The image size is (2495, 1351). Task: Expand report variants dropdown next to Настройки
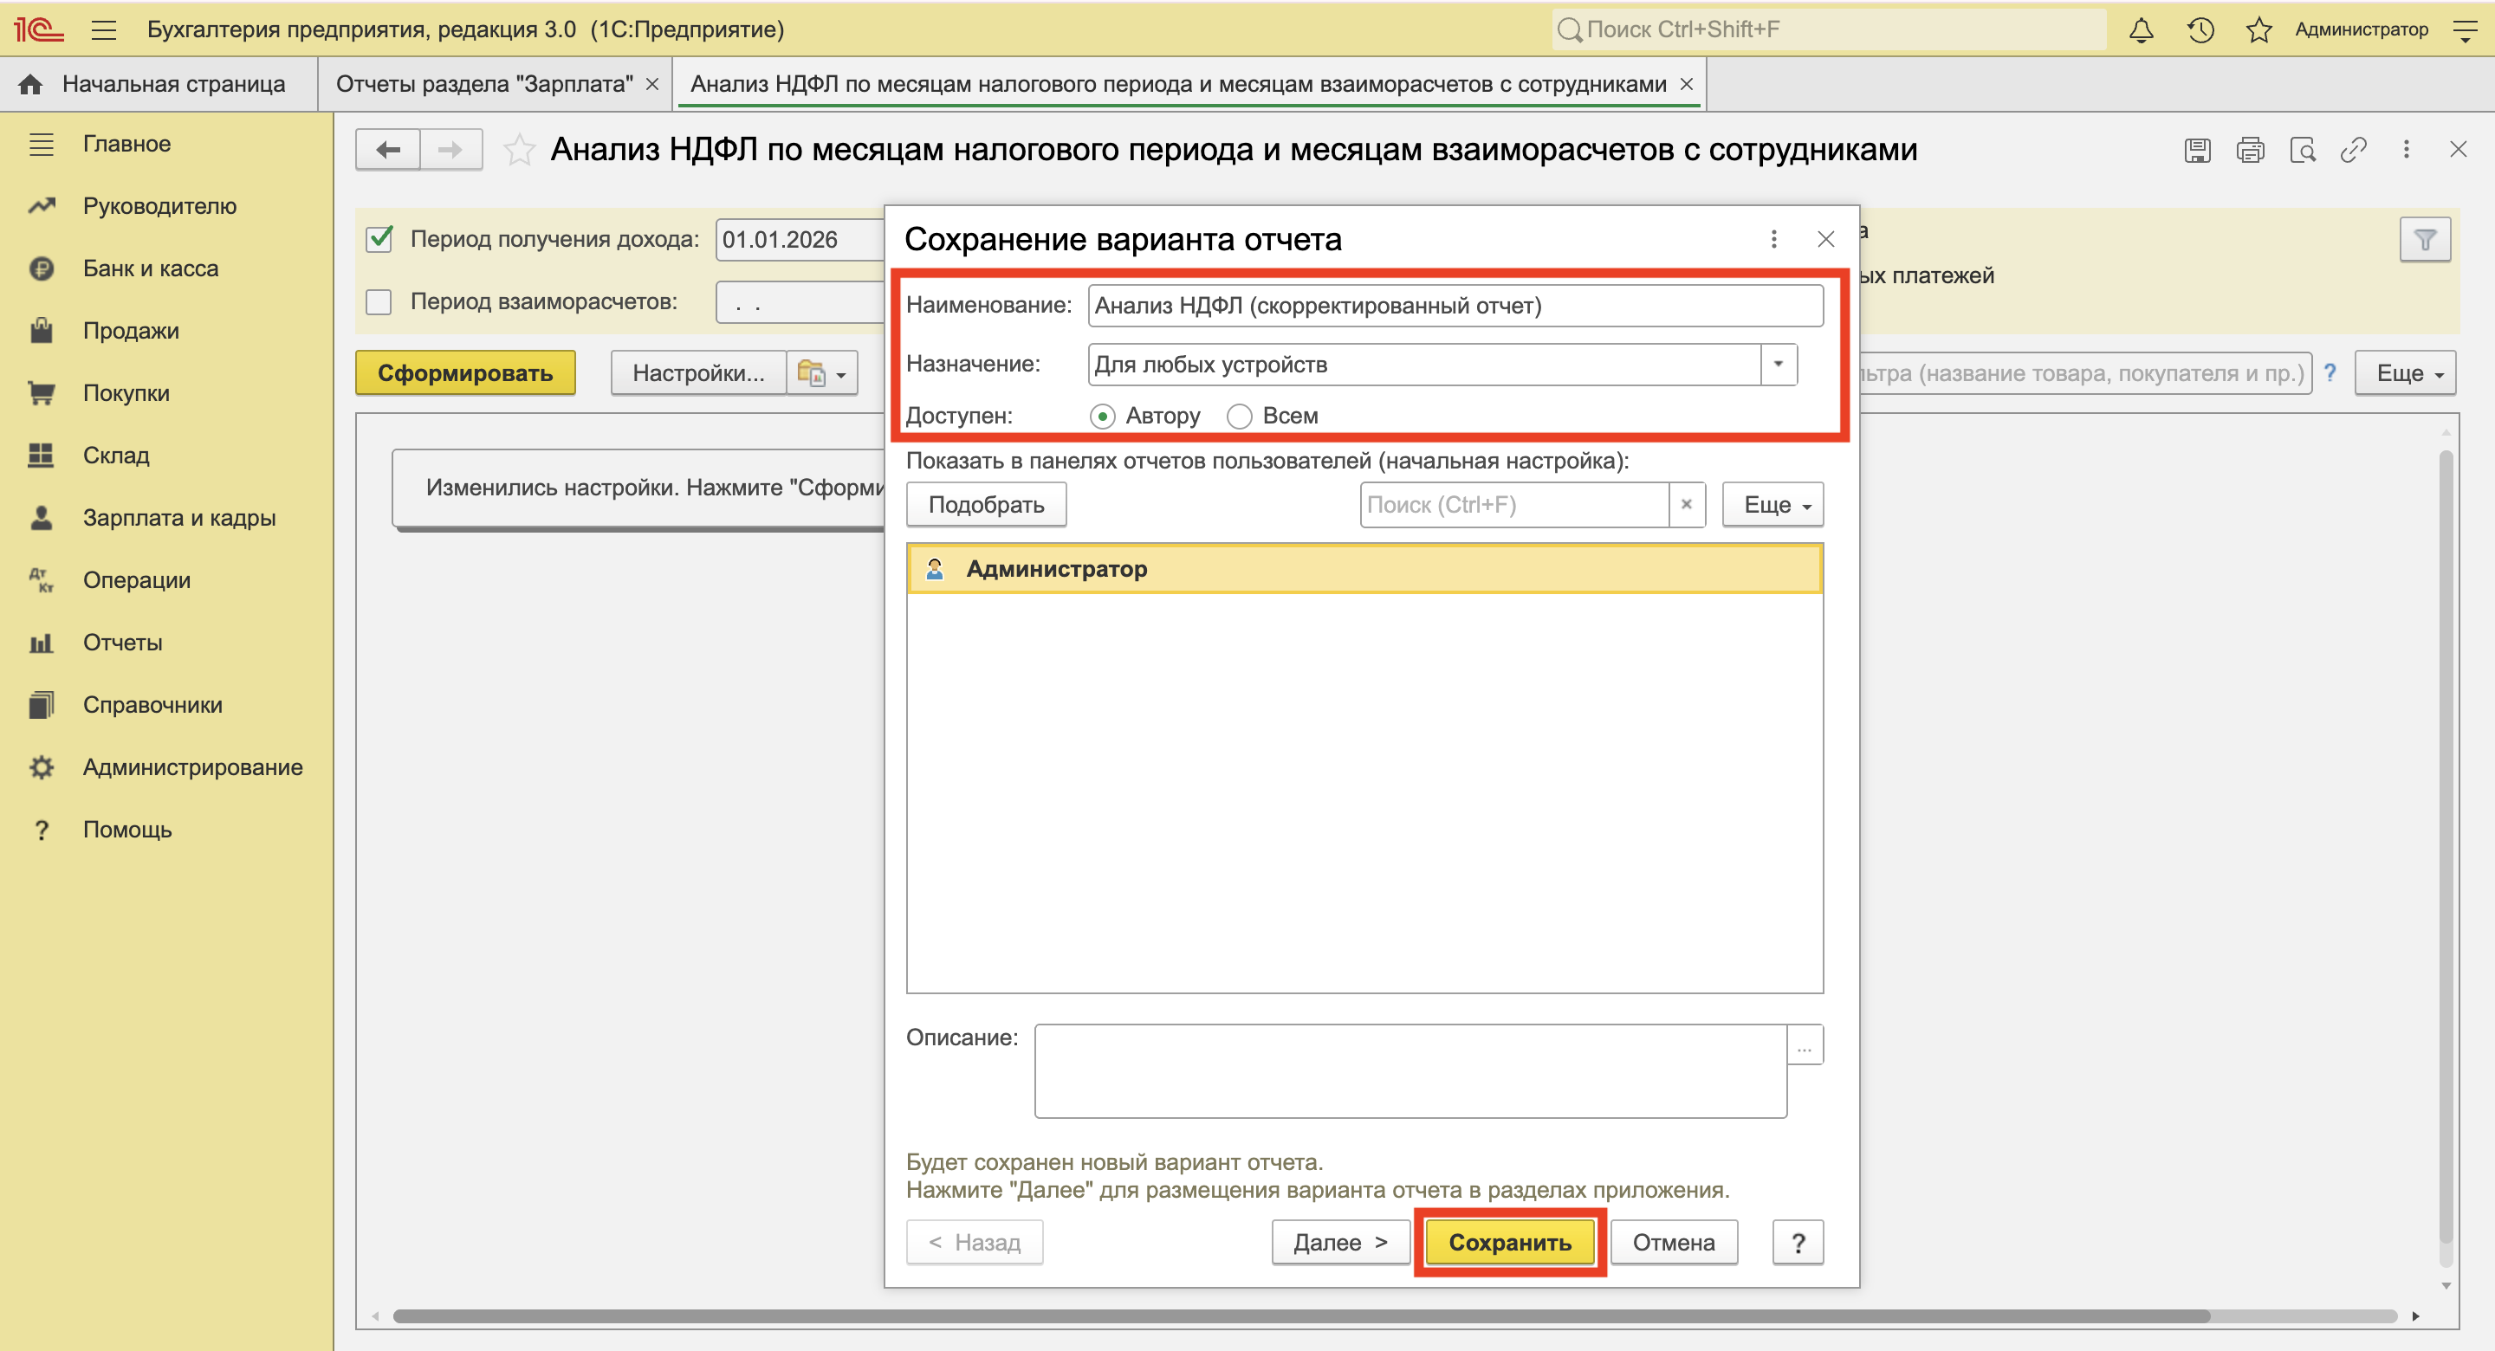tap(822, 373)
